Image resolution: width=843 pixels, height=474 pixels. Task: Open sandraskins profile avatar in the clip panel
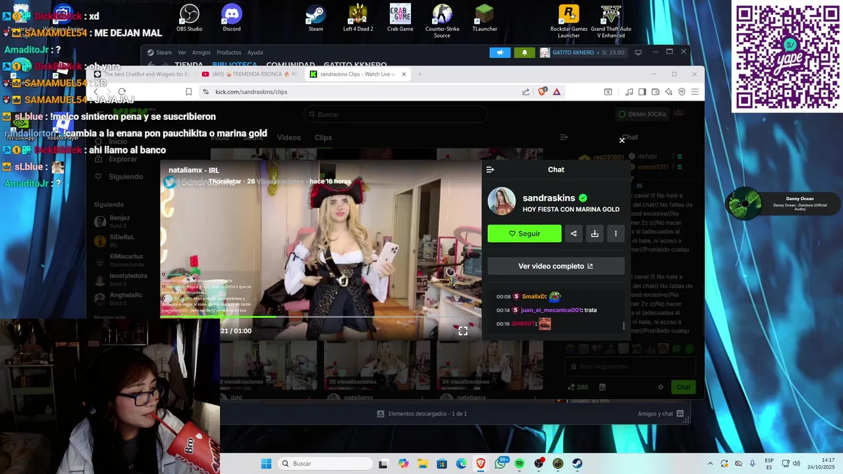[501, 201]
